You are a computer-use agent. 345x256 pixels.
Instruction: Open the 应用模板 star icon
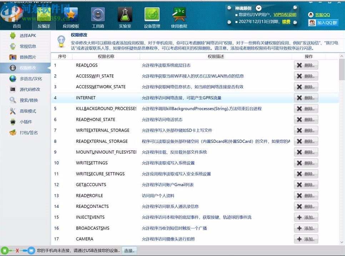click(x=71, y=15)
